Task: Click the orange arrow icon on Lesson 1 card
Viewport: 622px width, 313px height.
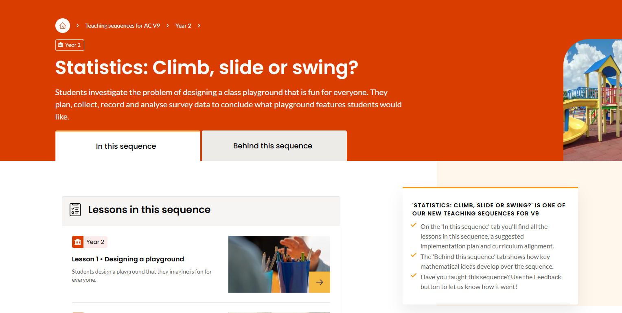Action: coord(320,282)
